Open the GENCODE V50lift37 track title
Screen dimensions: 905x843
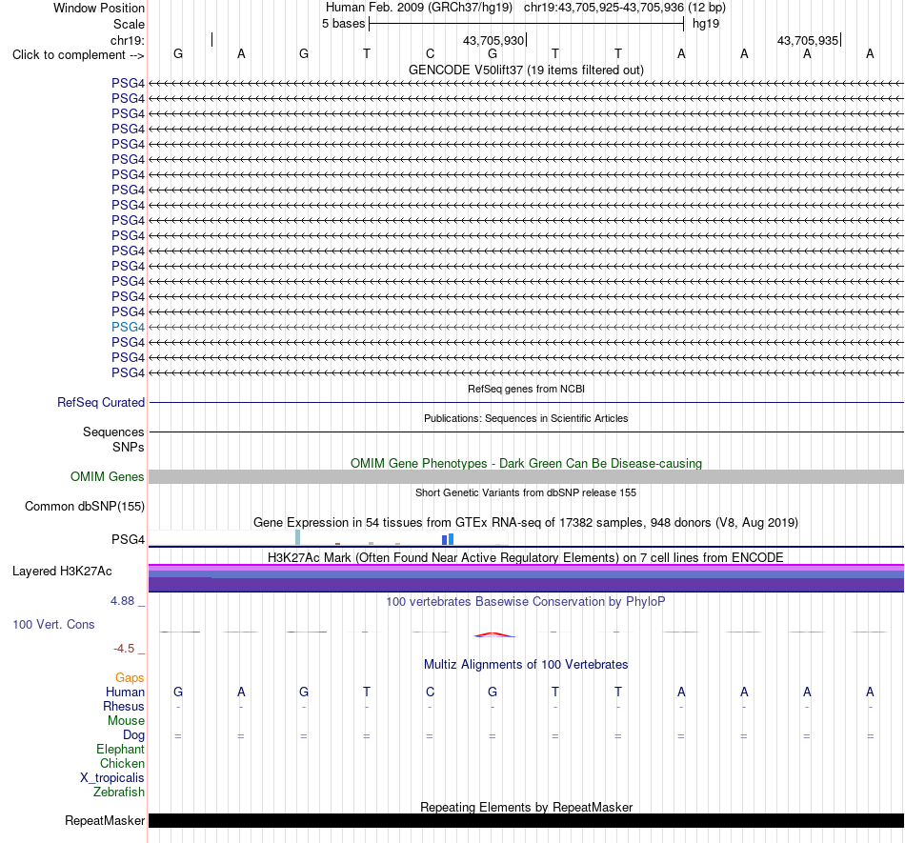coord(526,70)
